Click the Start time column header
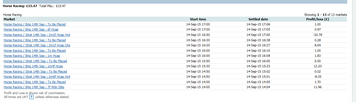 [x=198, y=19]
